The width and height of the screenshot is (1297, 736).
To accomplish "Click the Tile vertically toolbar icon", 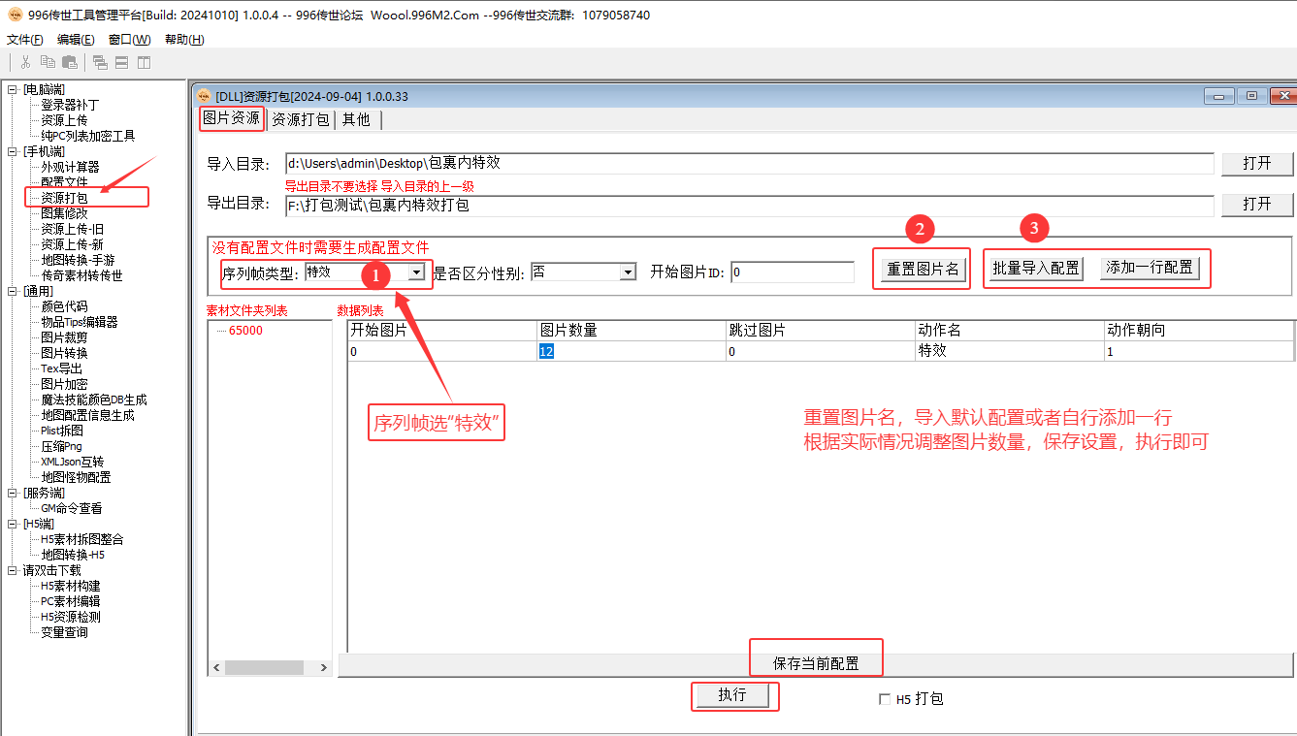I will (x=144, y=62).
